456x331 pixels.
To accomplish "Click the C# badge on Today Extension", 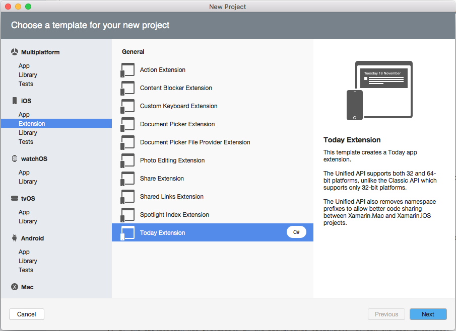I will click(296, 232).
